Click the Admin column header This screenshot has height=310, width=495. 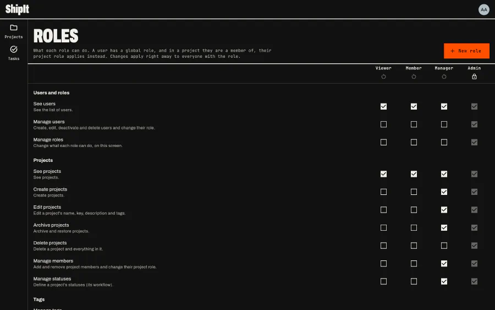[474, 68]
